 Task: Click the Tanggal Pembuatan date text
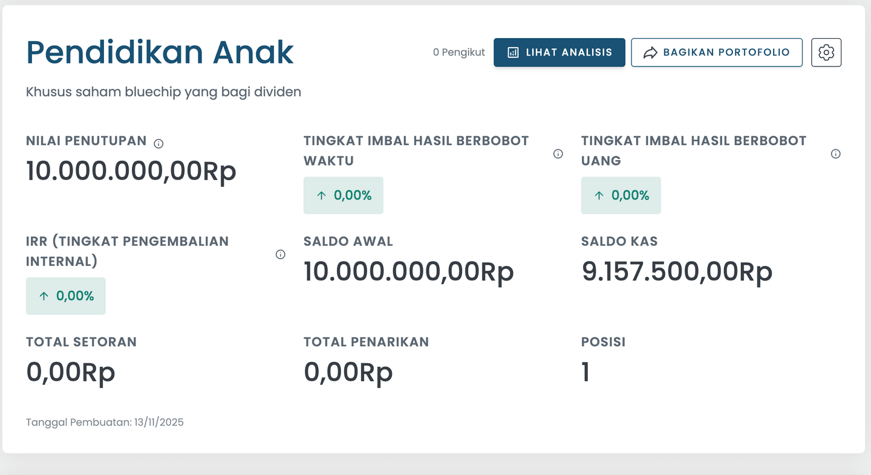pyautogui.click(x=105, y=422)
